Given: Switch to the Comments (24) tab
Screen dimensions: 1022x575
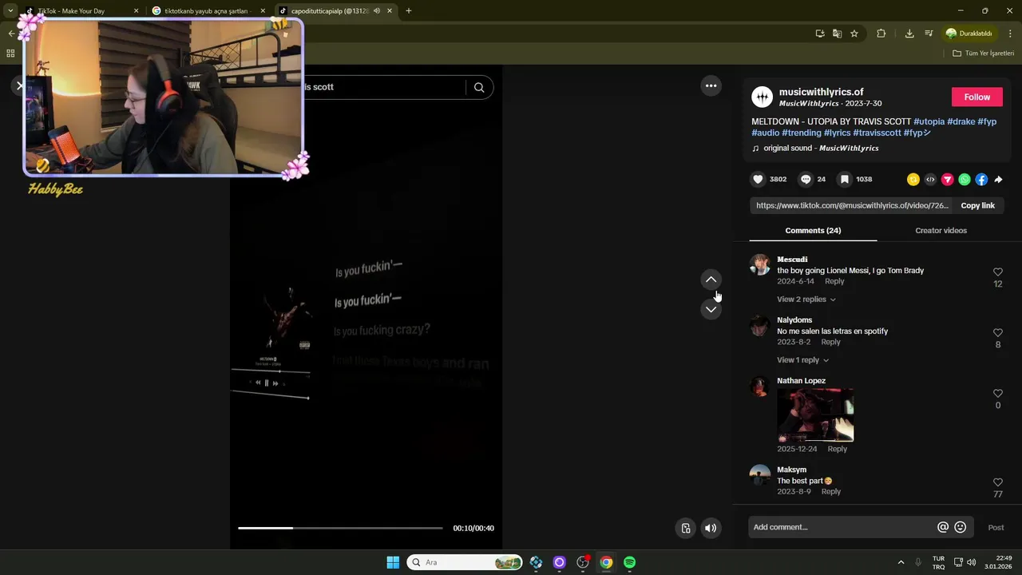Looking at the screenshot, I should 813,231.
